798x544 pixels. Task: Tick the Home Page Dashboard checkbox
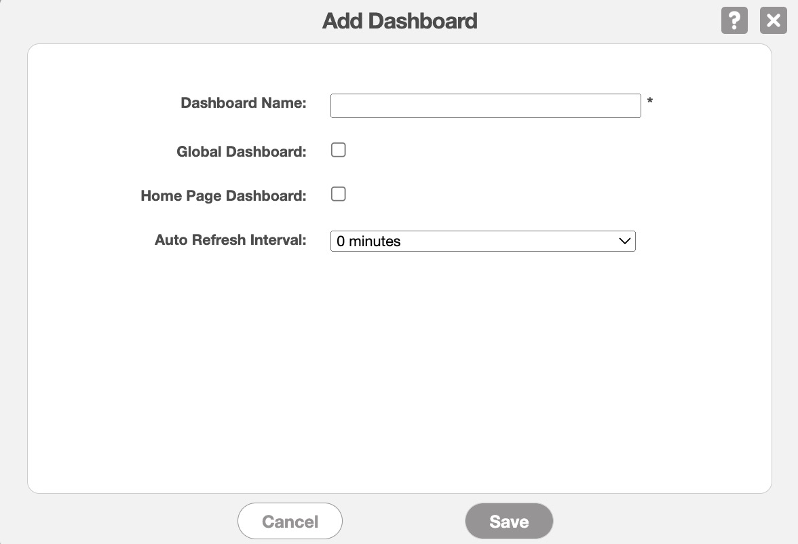pyautogui.click(x=339, y=195)
